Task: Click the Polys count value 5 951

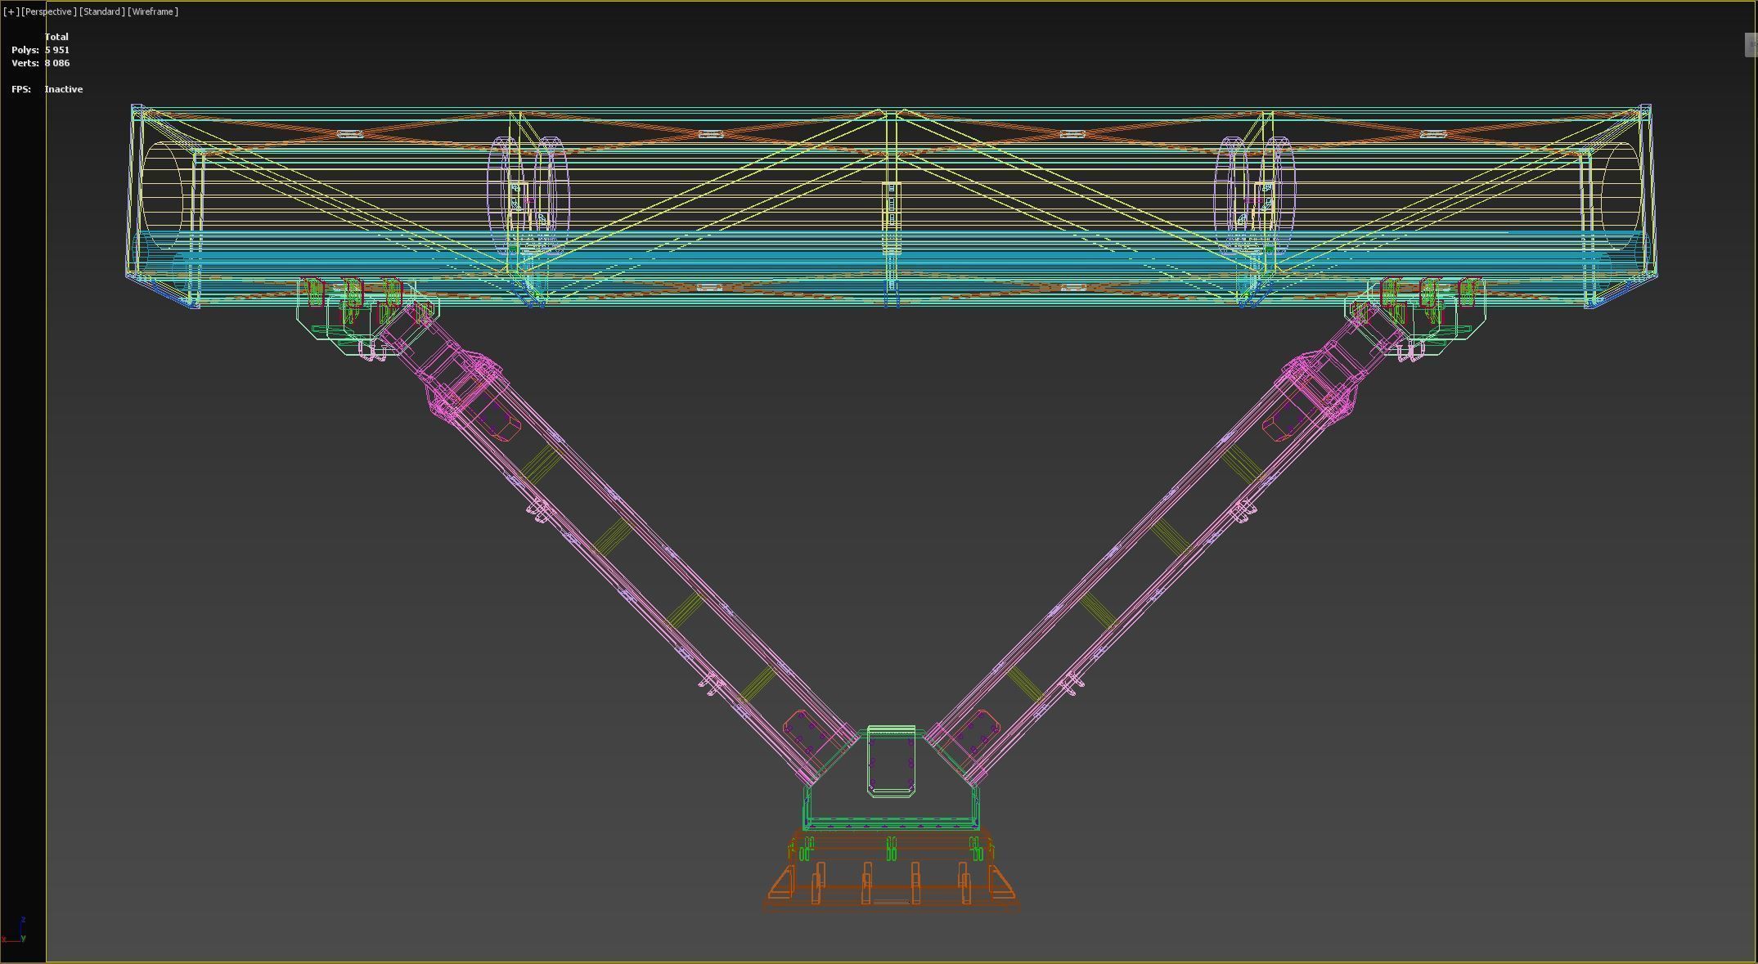Action: click(x=57, y=50)
